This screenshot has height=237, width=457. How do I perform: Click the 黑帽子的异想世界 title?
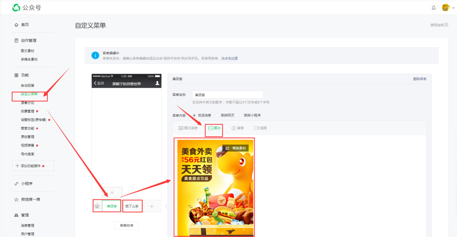tap(127, 84)
